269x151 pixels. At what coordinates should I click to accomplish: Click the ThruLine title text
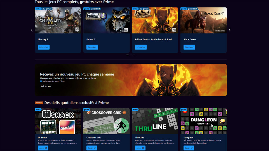[139, 137]
